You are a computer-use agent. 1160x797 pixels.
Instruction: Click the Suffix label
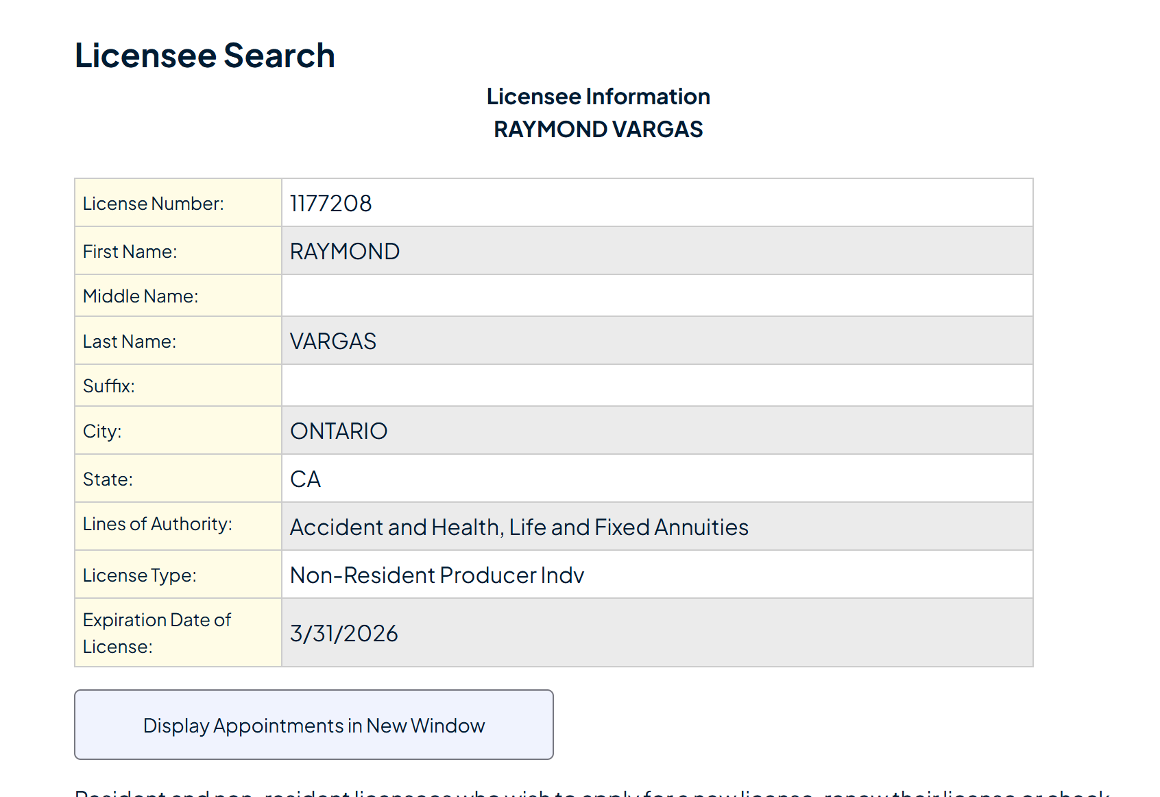109,386
